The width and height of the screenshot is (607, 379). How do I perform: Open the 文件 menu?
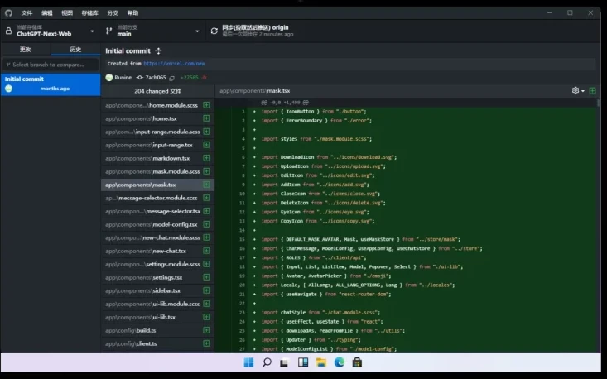pos(26,12)
